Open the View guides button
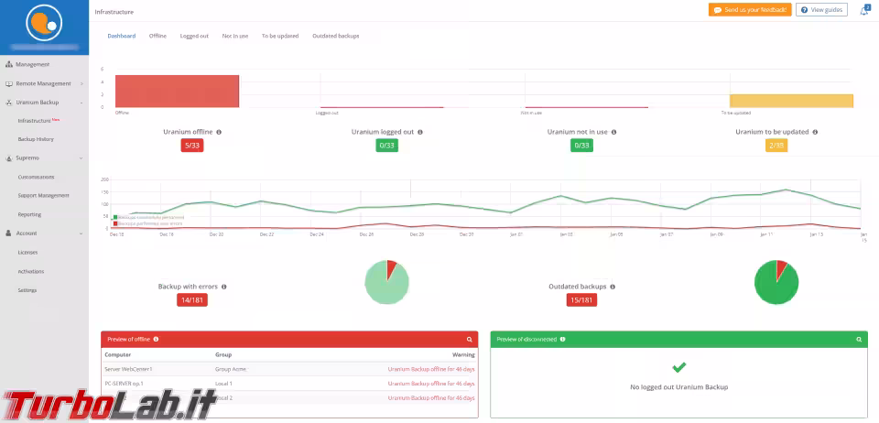Image resolution: width=879 pixels, height=423 pixels. click(821, 10)
